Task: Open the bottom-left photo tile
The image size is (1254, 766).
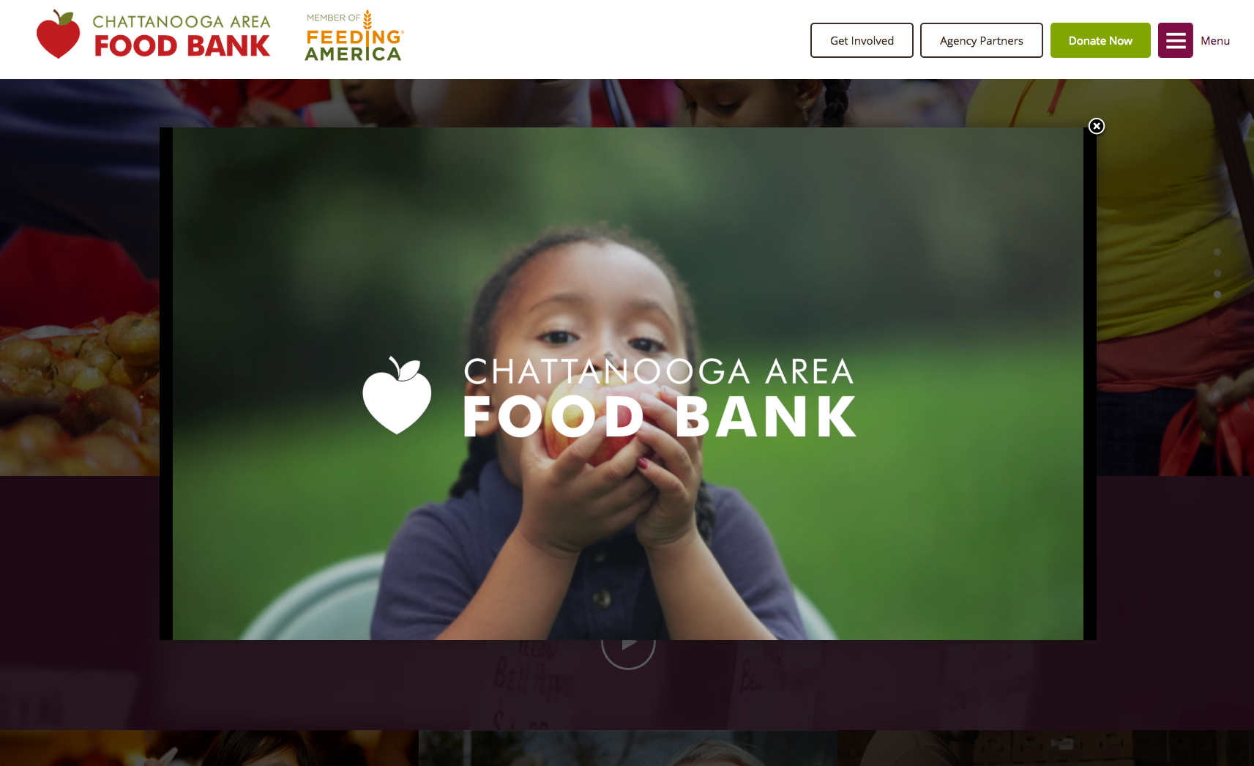Action: (x=209, y=748)
